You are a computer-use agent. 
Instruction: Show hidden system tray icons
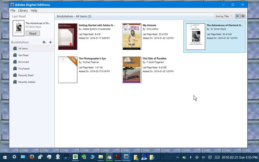click(x=178, y=157)
